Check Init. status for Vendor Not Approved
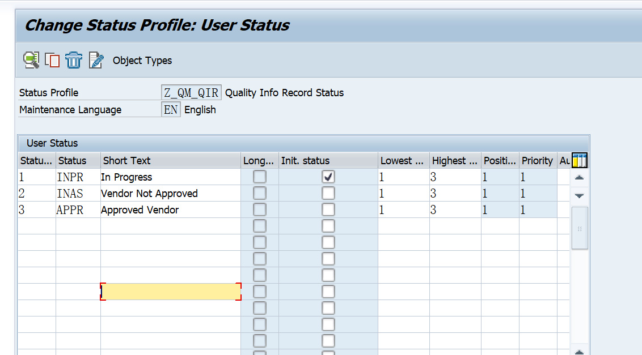642x355 pixels. tap(328, 194)
